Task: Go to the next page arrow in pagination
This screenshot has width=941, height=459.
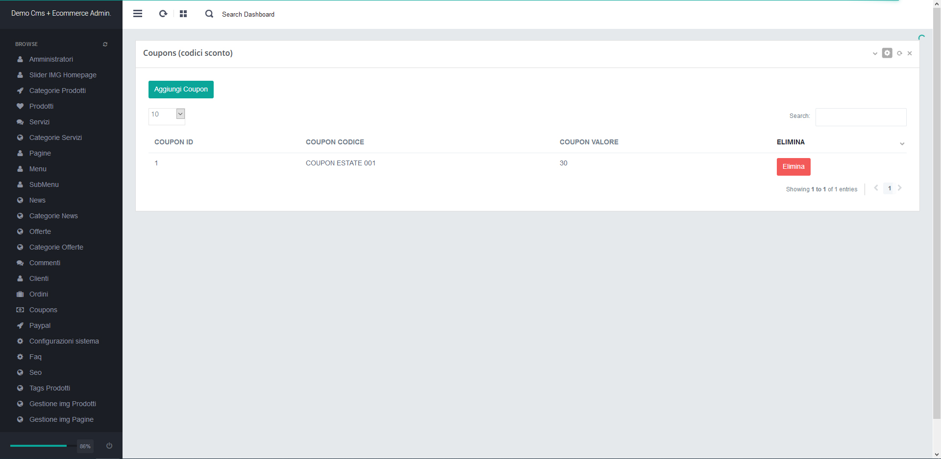Action: (x=900, y=188)
